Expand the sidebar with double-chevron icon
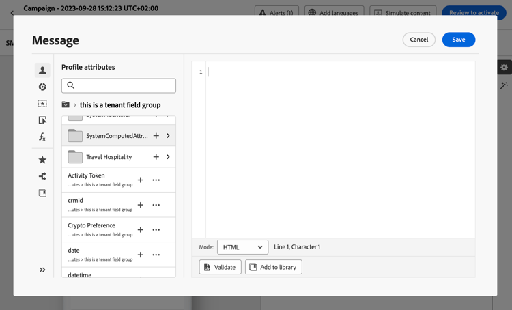 (42, 270)
